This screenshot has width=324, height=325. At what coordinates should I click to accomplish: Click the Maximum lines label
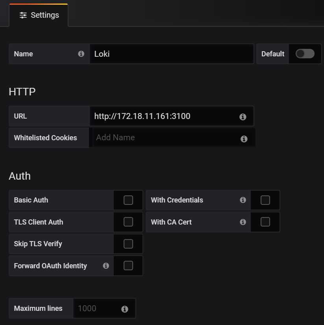point(38,308)
